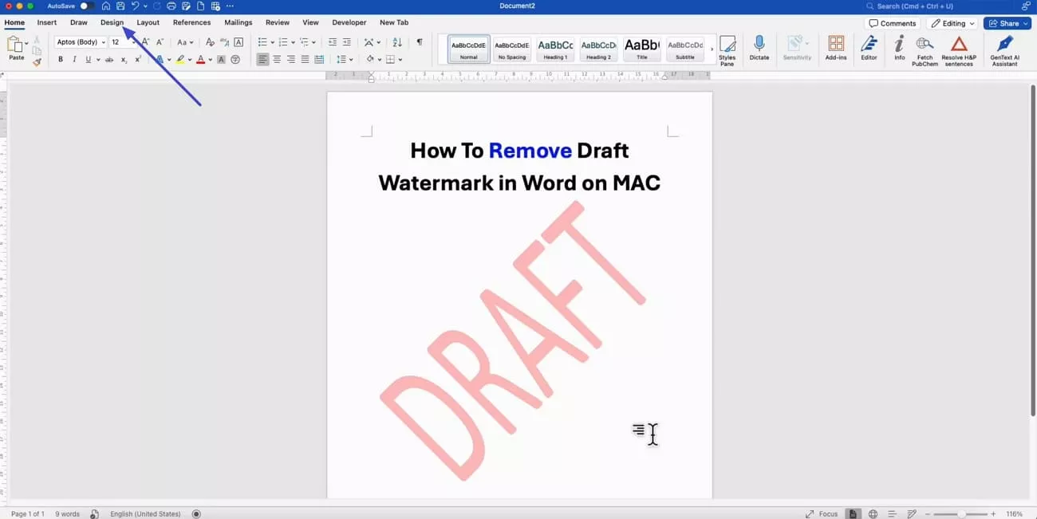Click the word count in the status bar
Screen dimensions: 1037x519
point(67,513)
